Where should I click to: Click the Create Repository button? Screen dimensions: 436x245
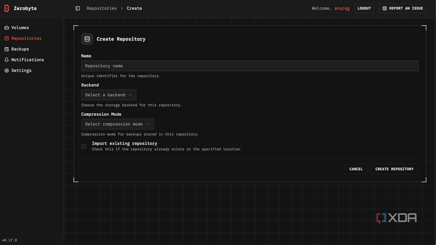(394, 169)
